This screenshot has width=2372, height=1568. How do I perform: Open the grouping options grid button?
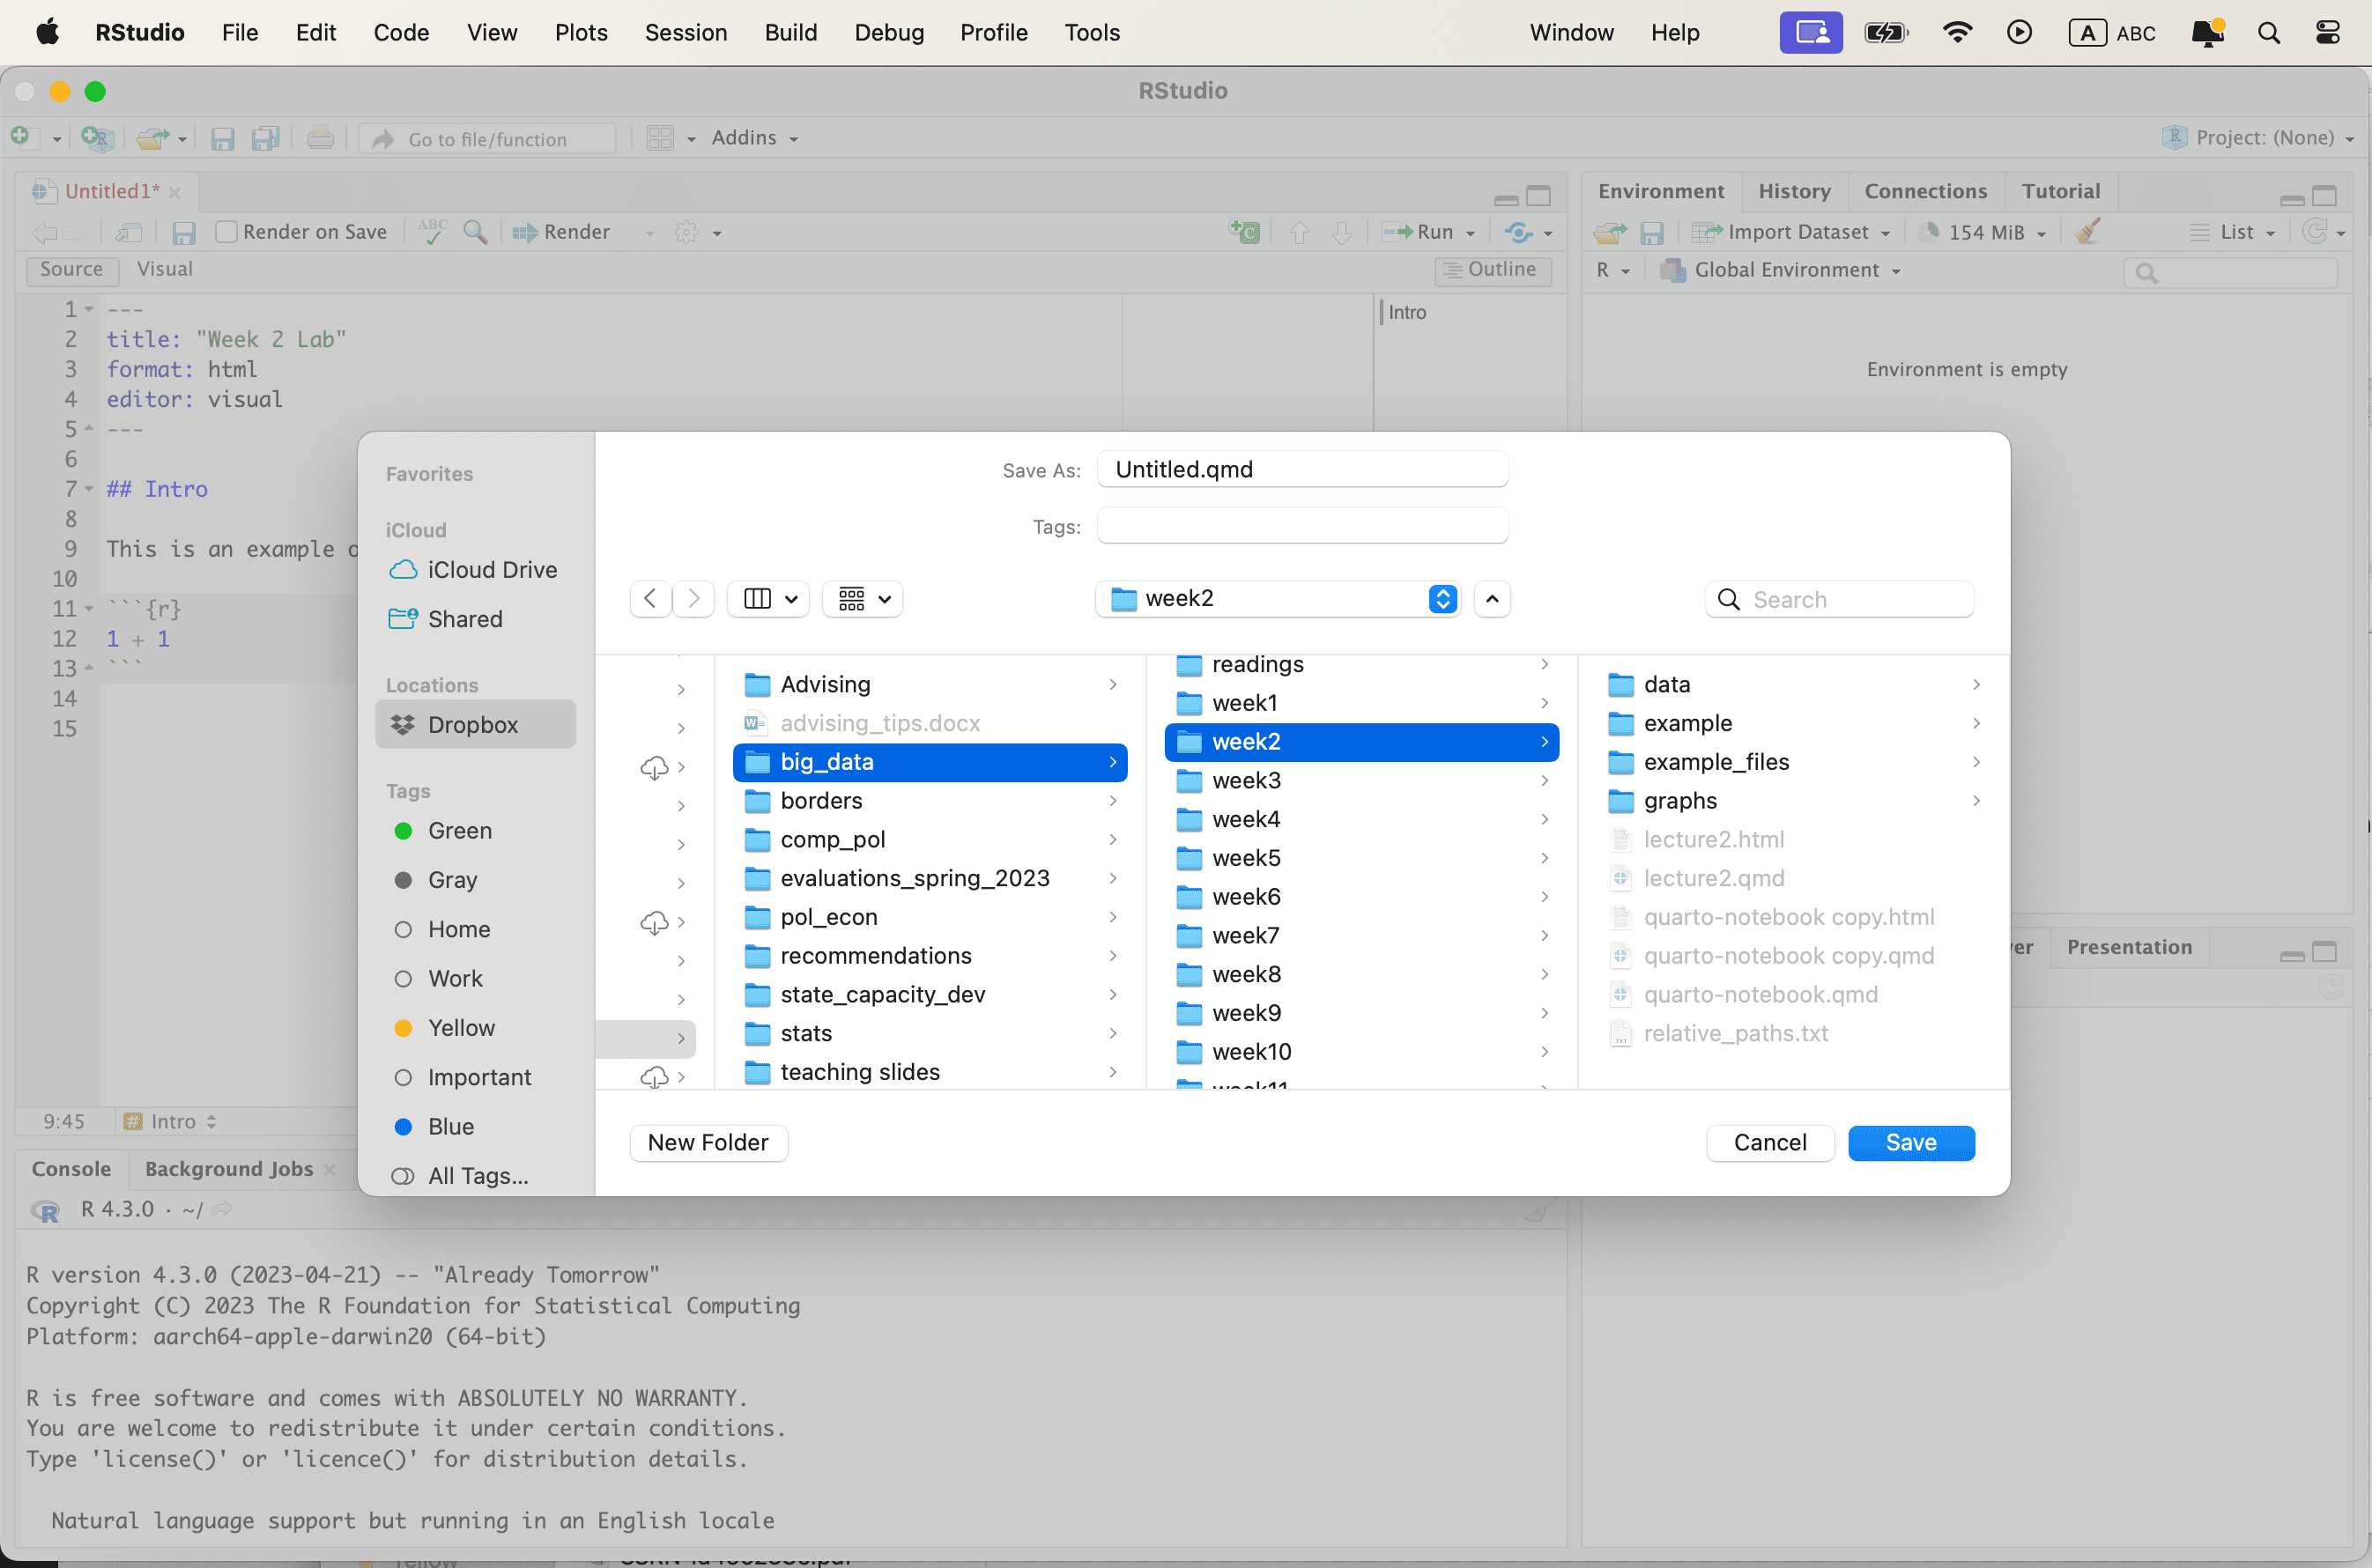(862, 599)
